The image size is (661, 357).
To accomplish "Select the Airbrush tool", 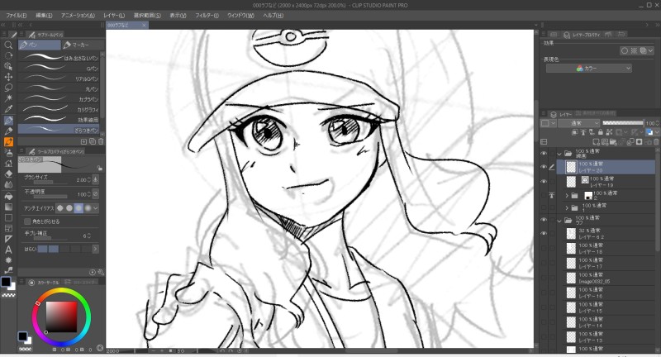I will pos(8,153).
